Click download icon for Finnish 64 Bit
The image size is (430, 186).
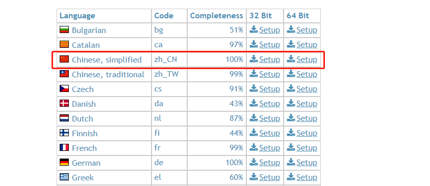point(291,132)
